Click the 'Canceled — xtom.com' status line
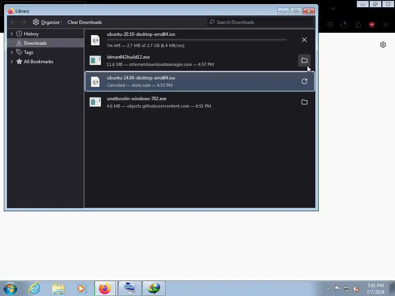Viewport: 395px width, 296px height. coord(140,85)
